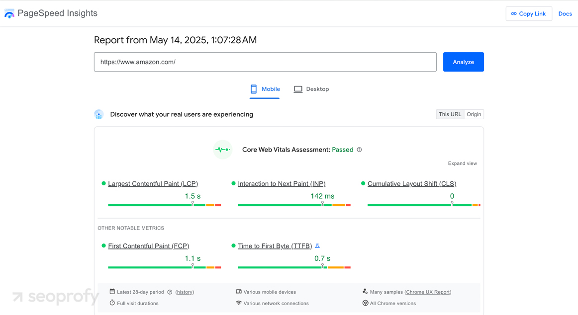Click the All Chrome versions text
The image size is (578, 315).
pos(393,304)
